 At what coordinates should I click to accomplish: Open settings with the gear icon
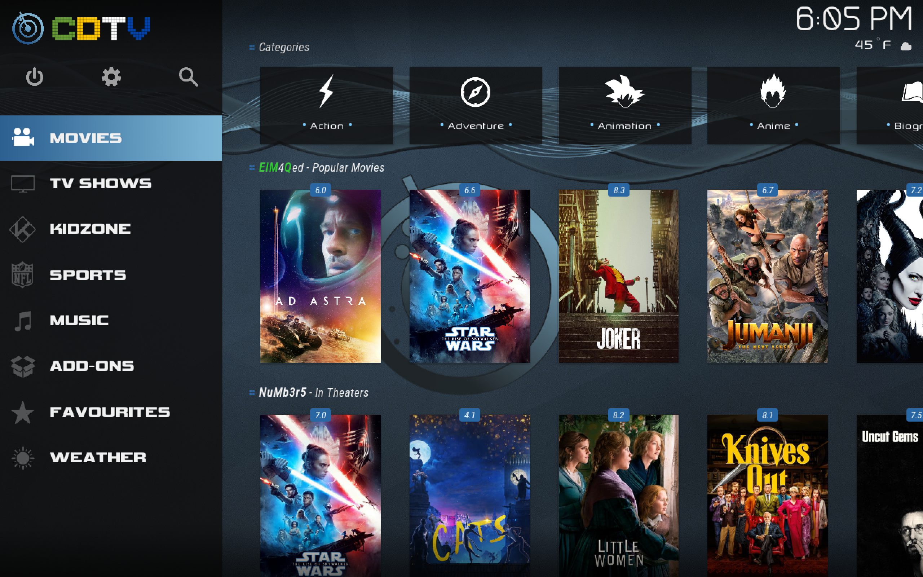click(111, 77)
